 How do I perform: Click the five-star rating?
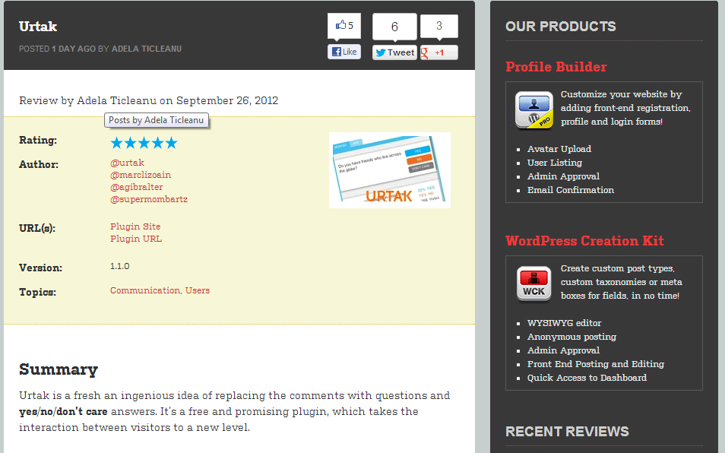click(x=144, y=142)
